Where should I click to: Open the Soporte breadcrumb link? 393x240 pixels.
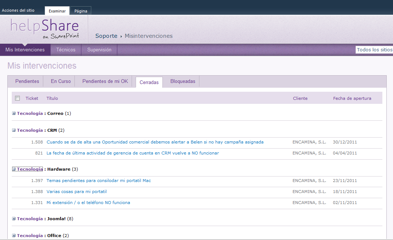106,36
